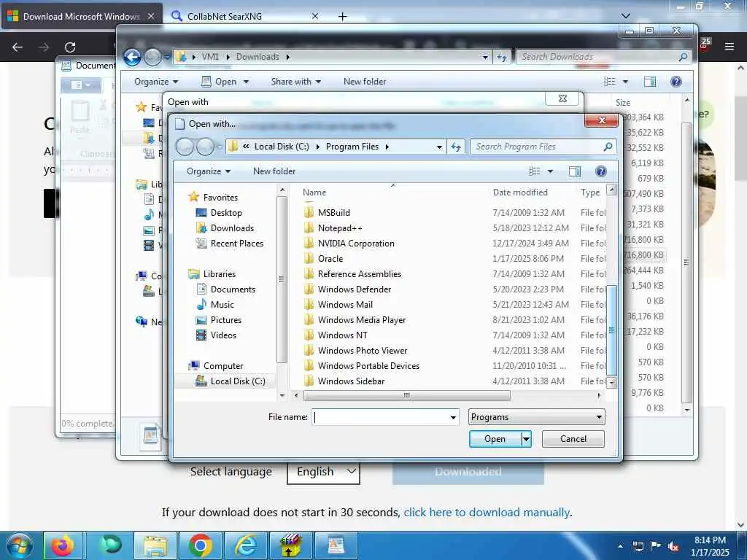Open the Programs file type dropdown

tap(536, 417)
